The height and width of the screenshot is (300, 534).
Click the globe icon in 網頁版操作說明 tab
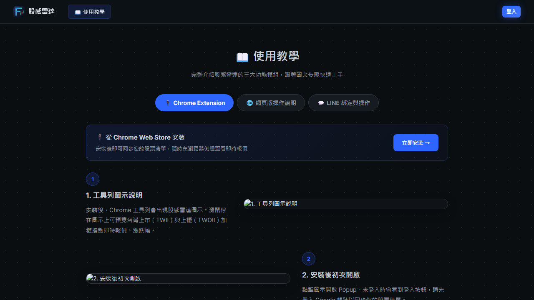pyautogui.click(x=249, y=103)
